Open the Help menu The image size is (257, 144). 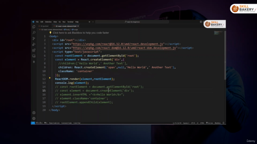pyautogui.click(x=77, y=22)
